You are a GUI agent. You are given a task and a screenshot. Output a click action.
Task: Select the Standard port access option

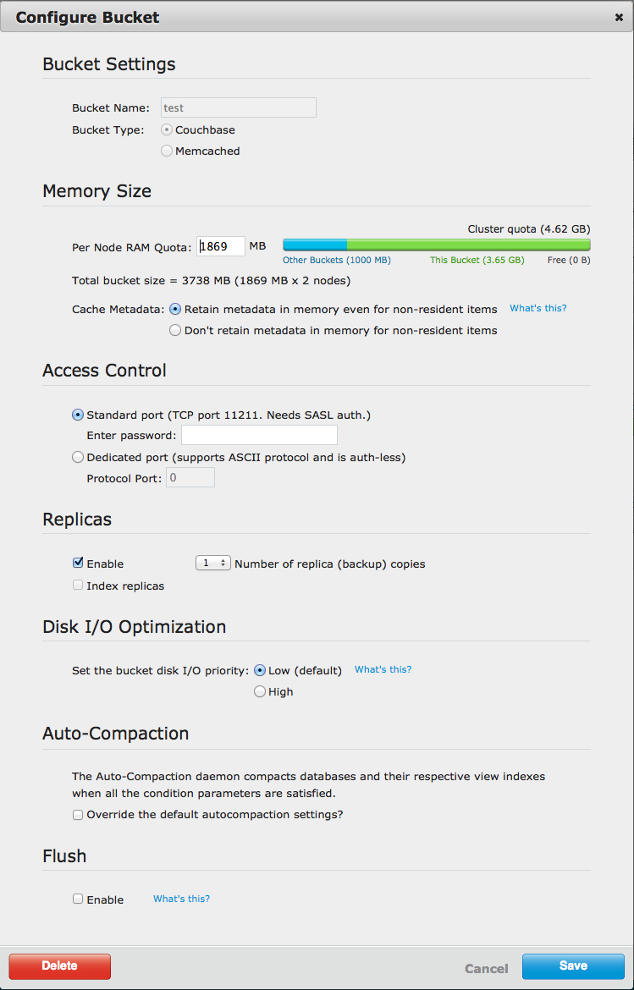point(78,415)
